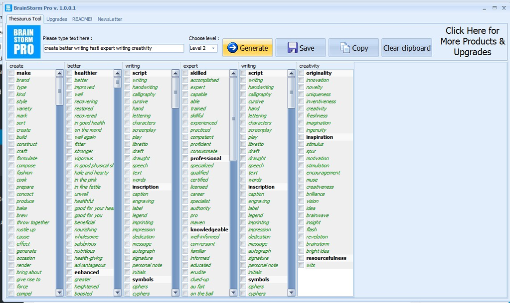Click the floppy disk icon on Save
Viewport: 510px width, 303px height.
tap(293, 48)
